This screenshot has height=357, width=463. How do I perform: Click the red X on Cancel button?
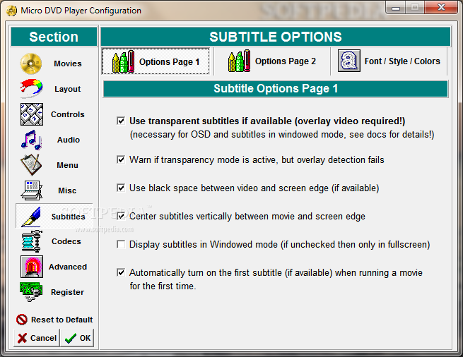pyautogui.click(x=22, y=338)
